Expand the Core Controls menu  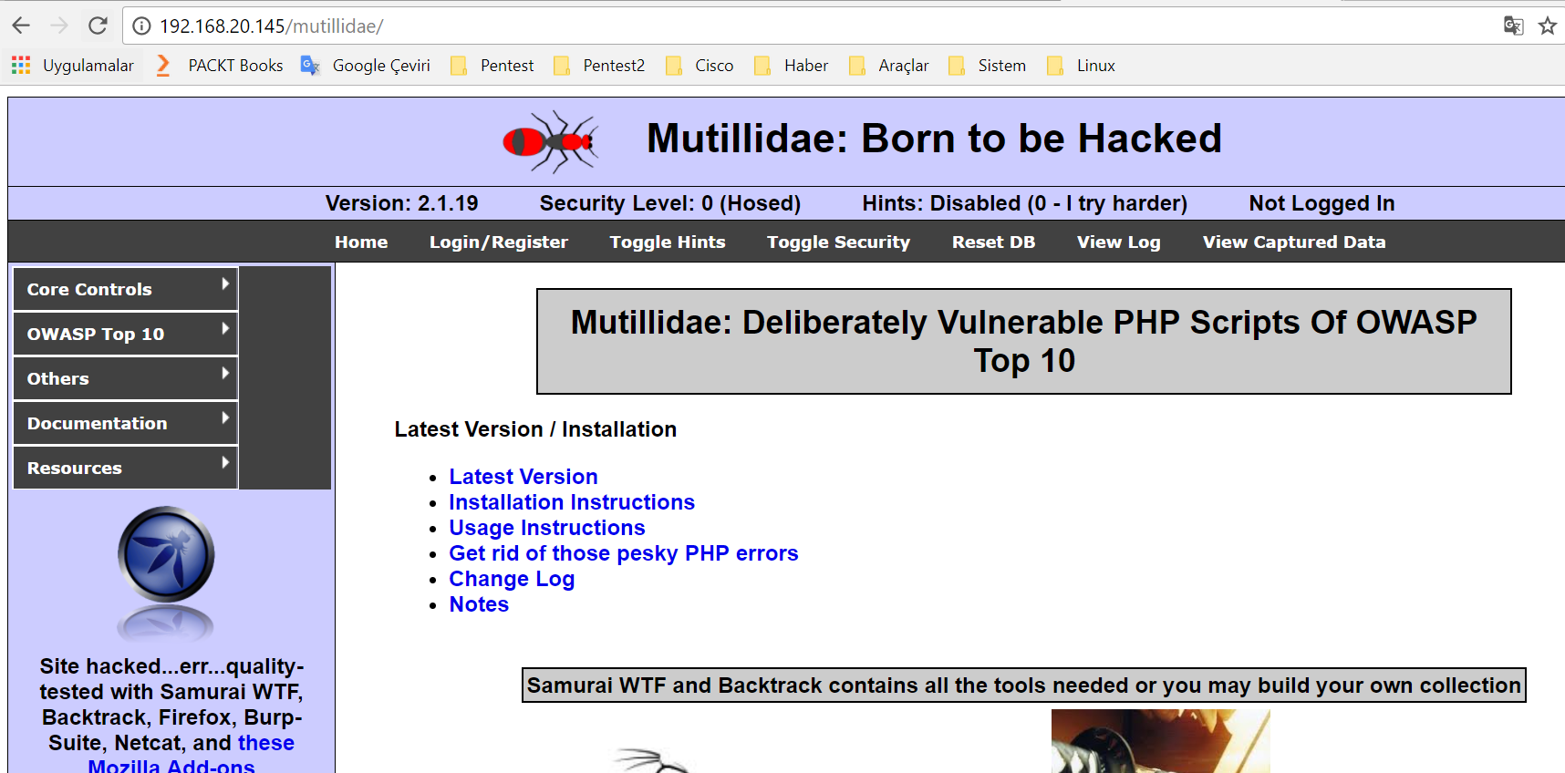coord(126,289)
